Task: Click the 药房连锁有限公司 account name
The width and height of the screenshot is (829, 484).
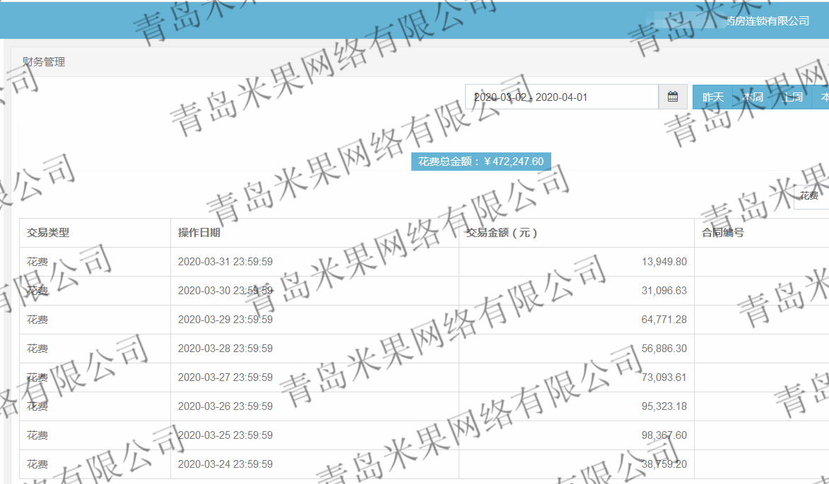Action: point(768,21)
